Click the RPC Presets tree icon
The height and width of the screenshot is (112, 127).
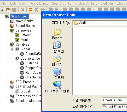pyautogui.click(x=12, y=82)
